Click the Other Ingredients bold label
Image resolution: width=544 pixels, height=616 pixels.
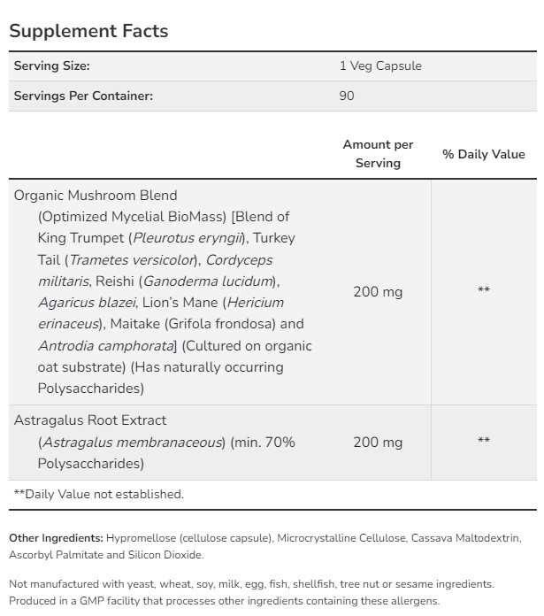point(56,538)
